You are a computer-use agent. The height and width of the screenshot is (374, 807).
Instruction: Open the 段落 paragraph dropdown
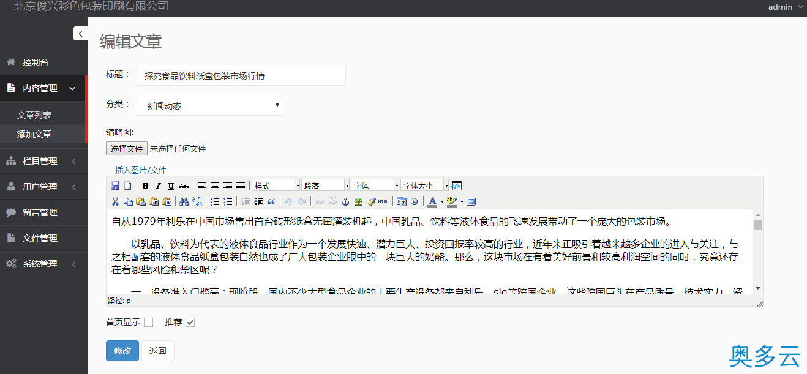(x=326, y=185)
